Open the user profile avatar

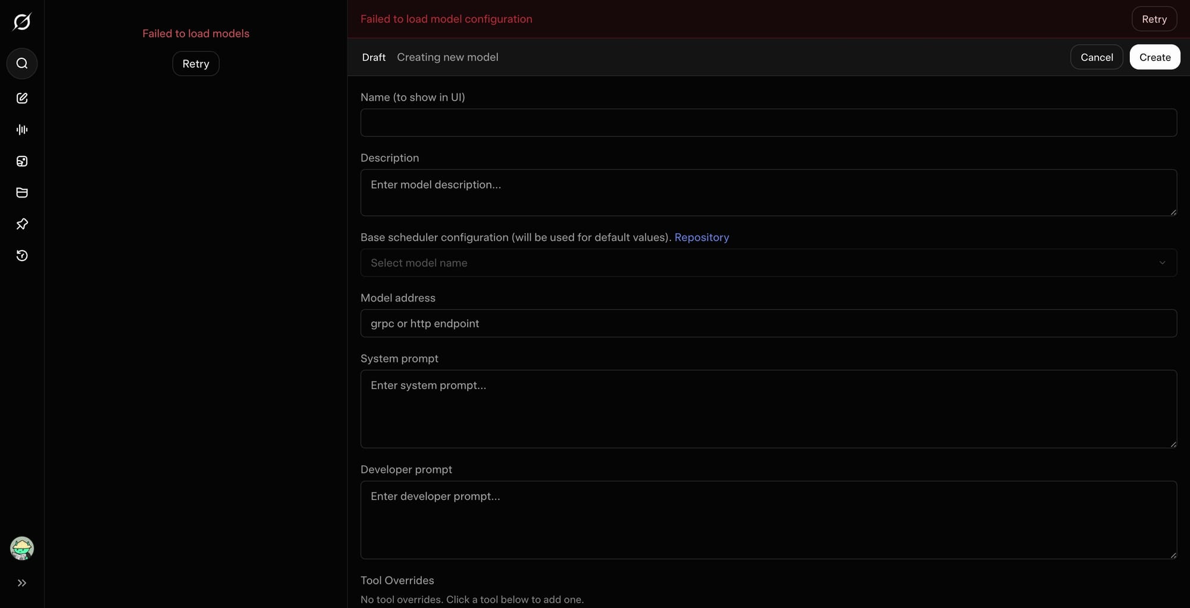(x=22, y=548)
